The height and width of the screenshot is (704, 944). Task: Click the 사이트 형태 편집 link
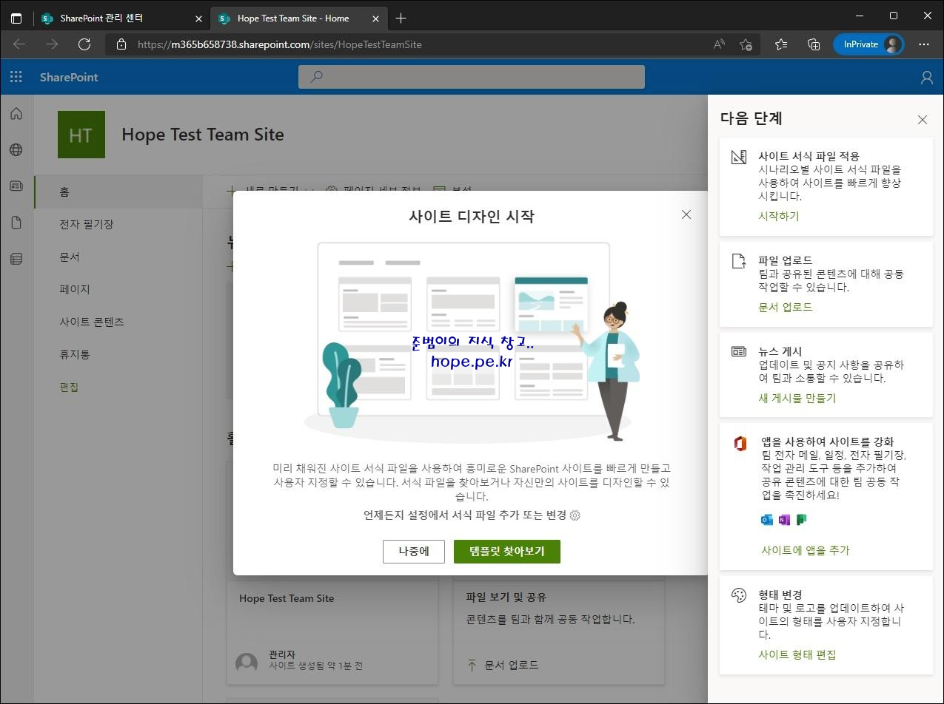[x=797, y=654]
